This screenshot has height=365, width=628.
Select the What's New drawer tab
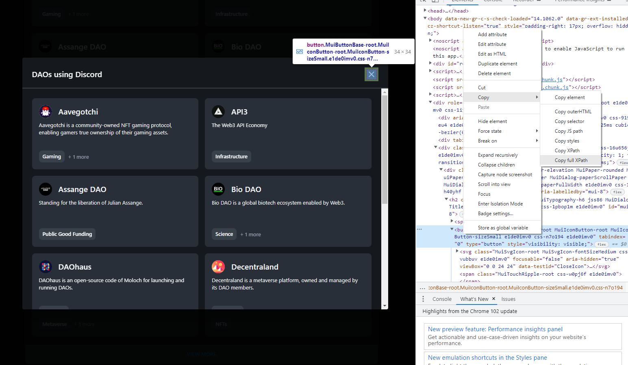[474, 299]
